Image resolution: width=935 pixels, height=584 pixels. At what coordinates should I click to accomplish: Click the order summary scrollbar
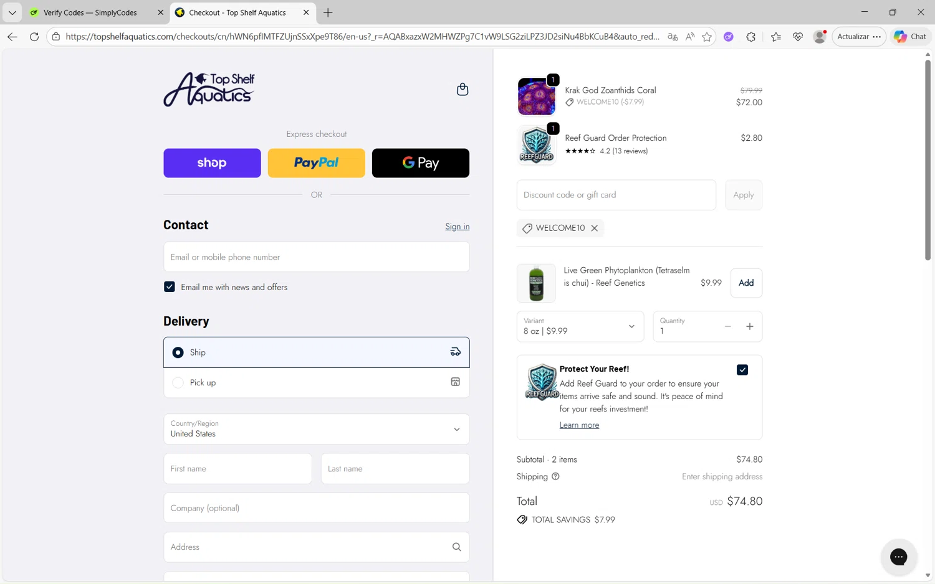pos(928,161)
